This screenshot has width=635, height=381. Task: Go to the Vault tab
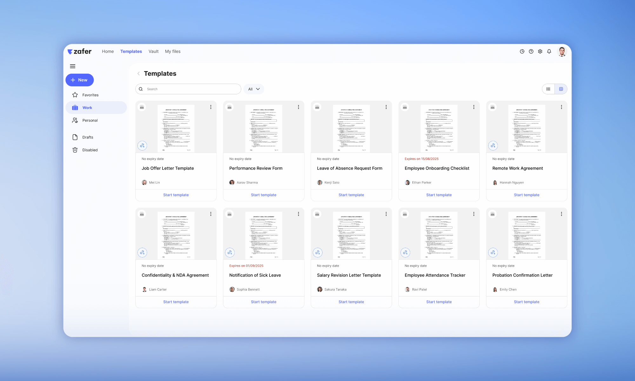tap(154, 51)
